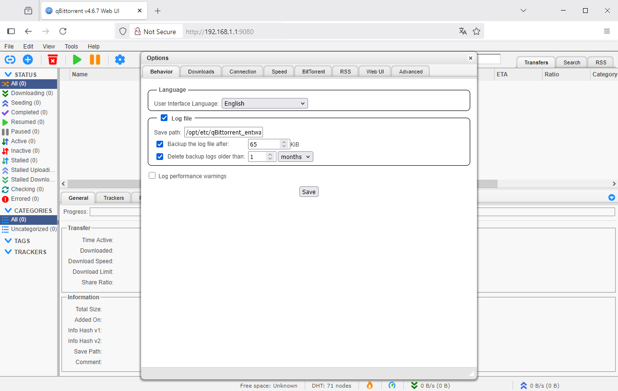Click the flame icon in status bar
618x391 pixels.
coord(369,385)
